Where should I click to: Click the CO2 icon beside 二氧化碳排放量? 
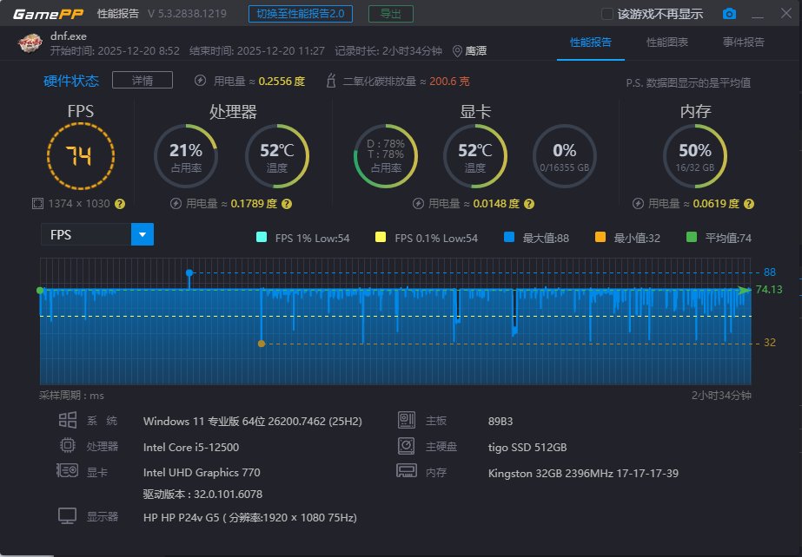tap(330, 80)
